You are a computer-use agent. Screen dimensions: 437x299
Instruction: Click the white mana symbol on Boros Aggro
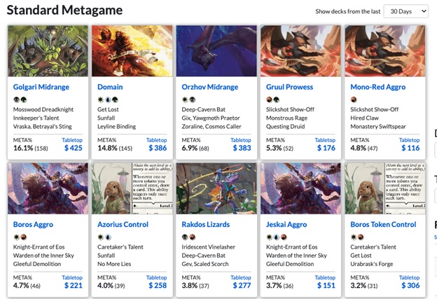click(x=16, y=237)
